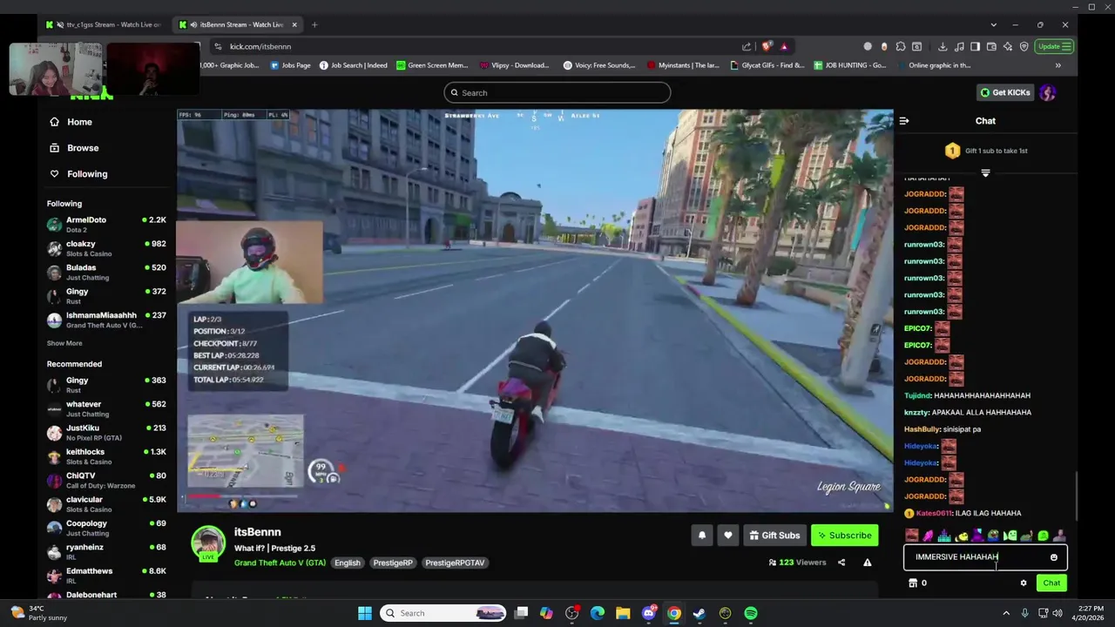Toggle the gift leaderboard arrow under Gift 1 sub
Screen dimensions: 1115x627
[x=985, y=173]
